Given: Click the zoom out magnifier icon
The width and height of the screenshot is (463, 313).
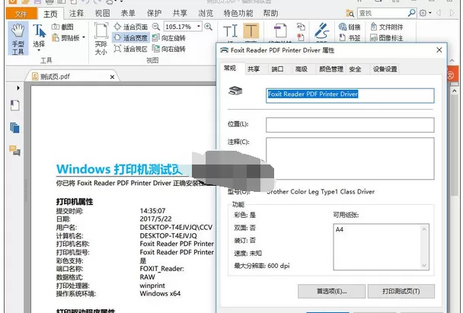Looking at the screenshot, I should tap(156, 27).
